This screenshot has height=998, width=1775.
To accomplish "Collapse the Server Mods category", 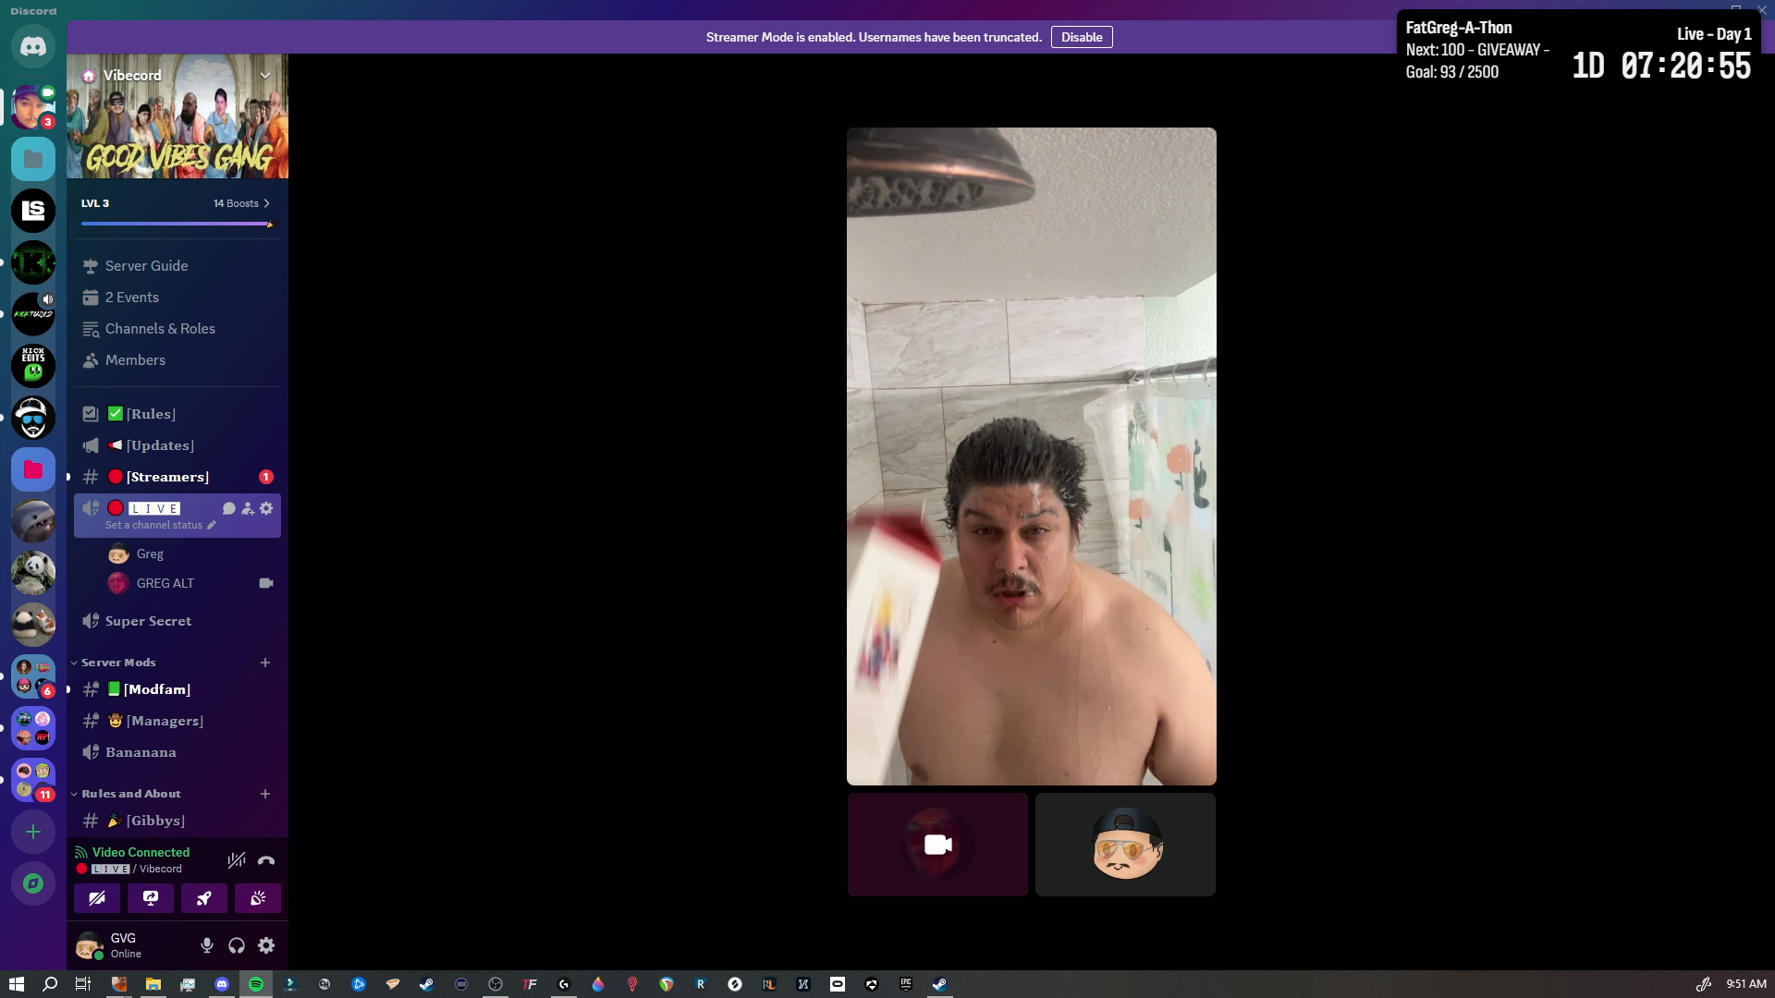I will (117, 663).
